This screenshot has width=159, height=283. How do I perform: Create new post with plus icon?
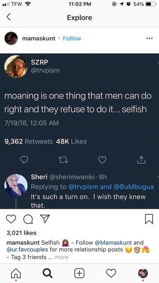[79, 273]
